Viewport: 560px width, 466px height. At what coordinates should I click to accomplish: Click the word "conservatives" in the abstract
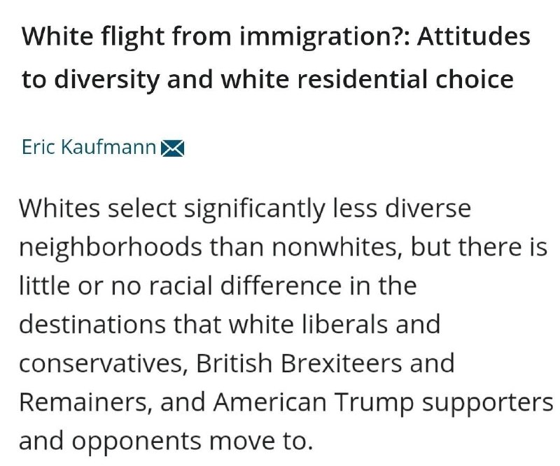(102, 364)
